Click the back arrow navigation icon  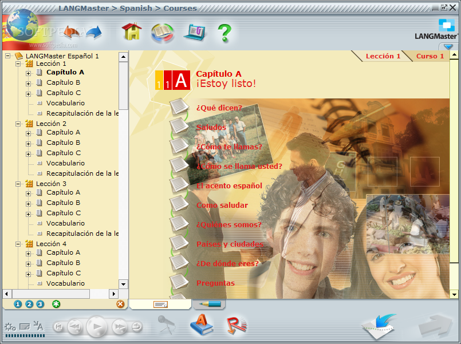tap(72, 32)
